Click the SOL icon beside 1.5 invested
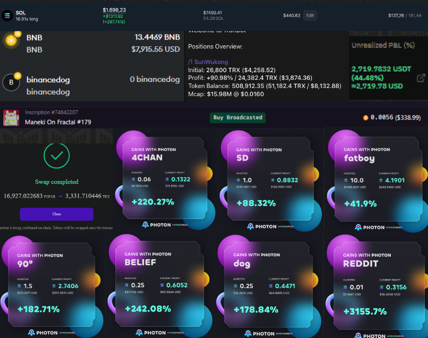The image size is (428, 338). tap(19, 286)
